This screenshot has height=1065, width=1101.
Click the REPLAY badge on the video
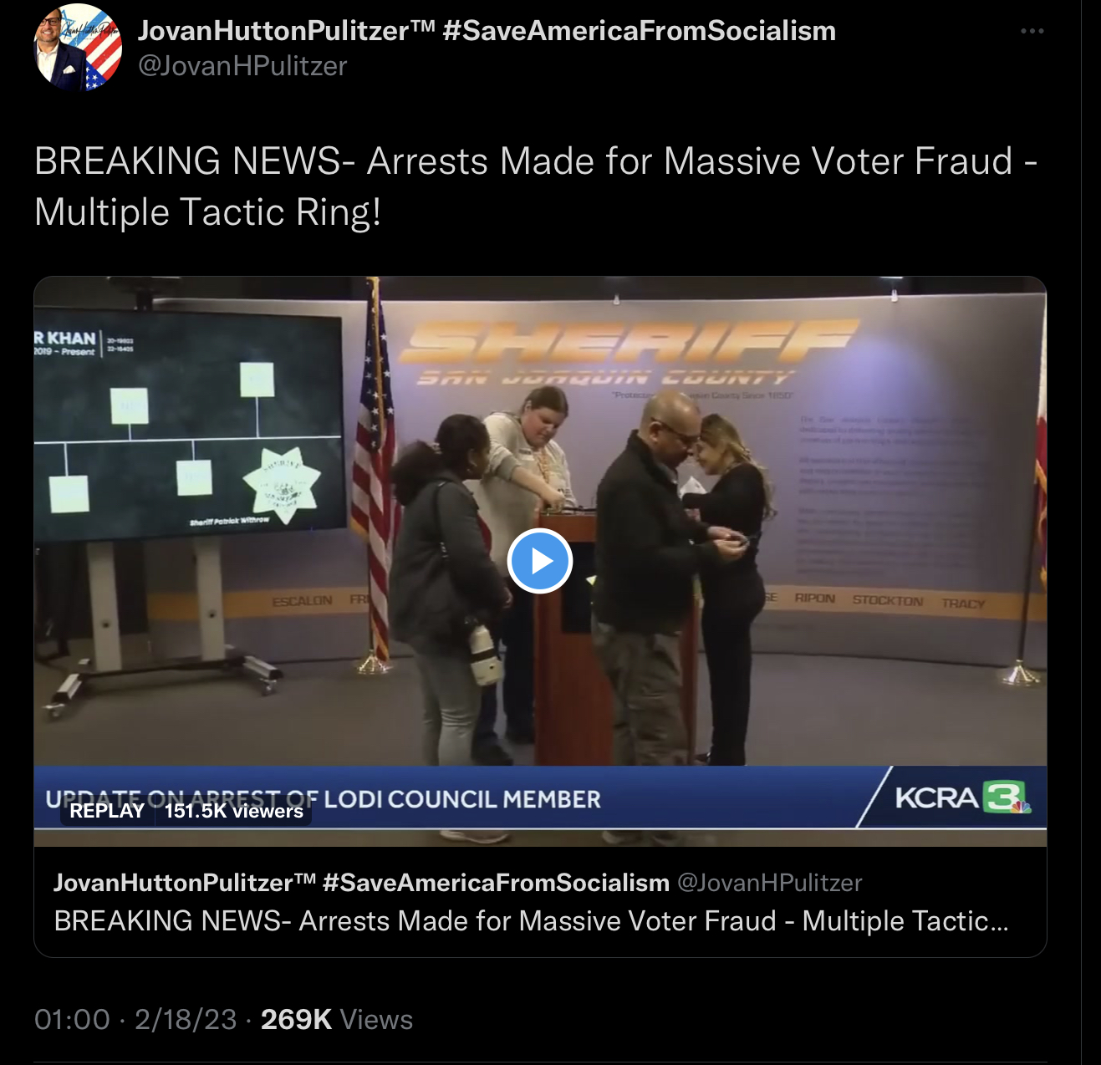tap(107, 810)
